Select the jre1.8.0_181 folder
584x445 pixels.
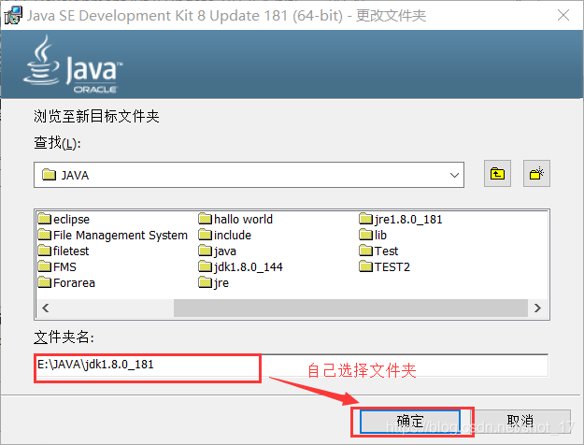[x=401, y=219]
